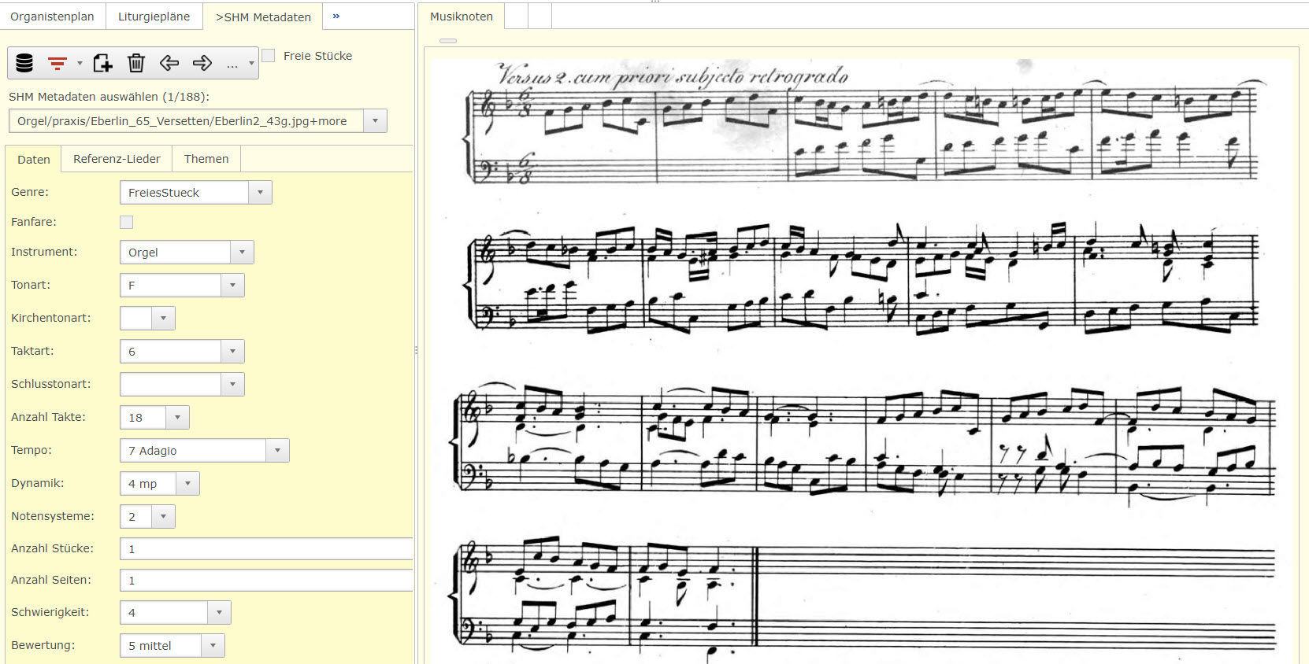Image resolution: width=1309 pixels, height=664 pixels.
Task: Expand the Schlusstonart dropdown
Action: [x=232, y=385]
